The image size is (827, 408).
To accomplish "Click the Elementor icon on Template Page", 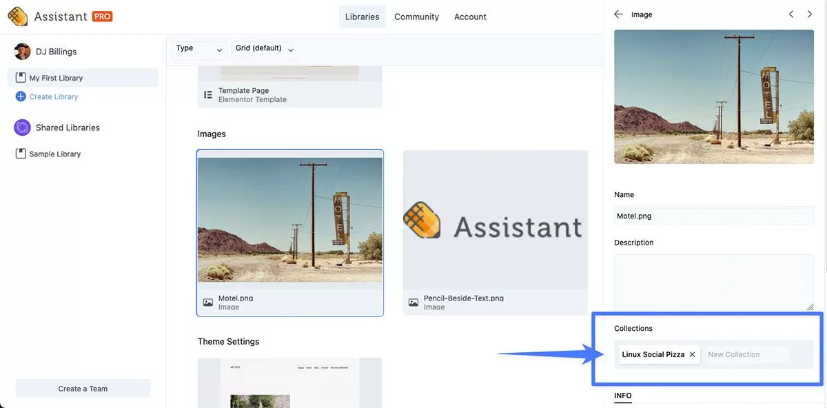I will (x=208, y=95).
